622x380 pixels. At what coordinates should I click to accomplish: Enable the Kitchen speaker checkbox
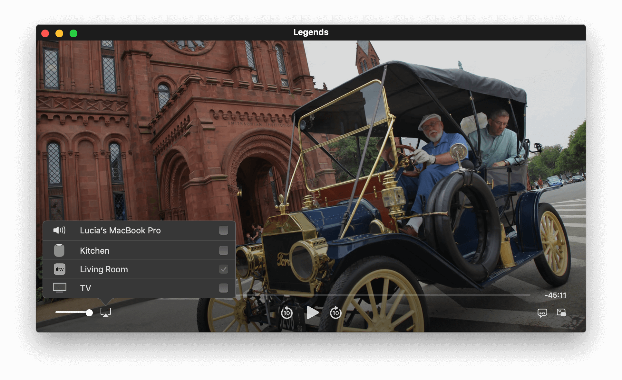tap(223, 250)
